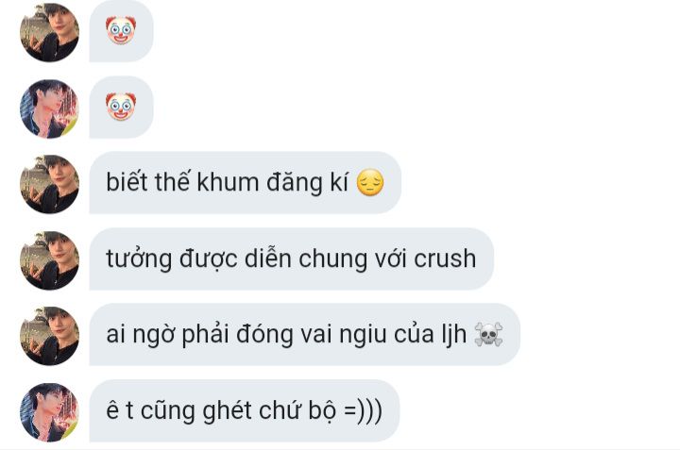Select the "biết thế khum đăng kí" message bubble
Image resolution: width=680 pixels, height=450 pixels.
pyautogui.click(x=245, y=182)
